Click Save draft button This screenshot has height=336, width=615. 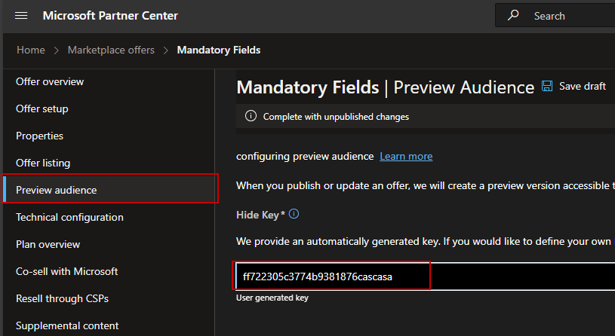(x=573, y=86)
